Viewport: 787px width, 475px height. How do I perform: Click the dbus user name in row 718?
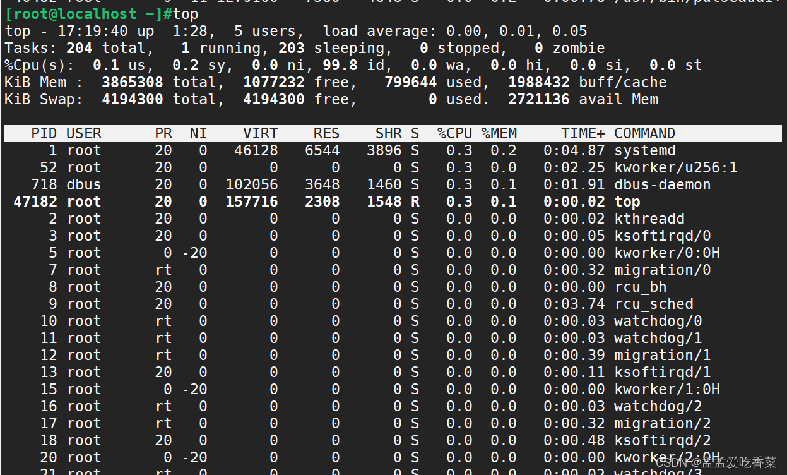tap(84, 184)
